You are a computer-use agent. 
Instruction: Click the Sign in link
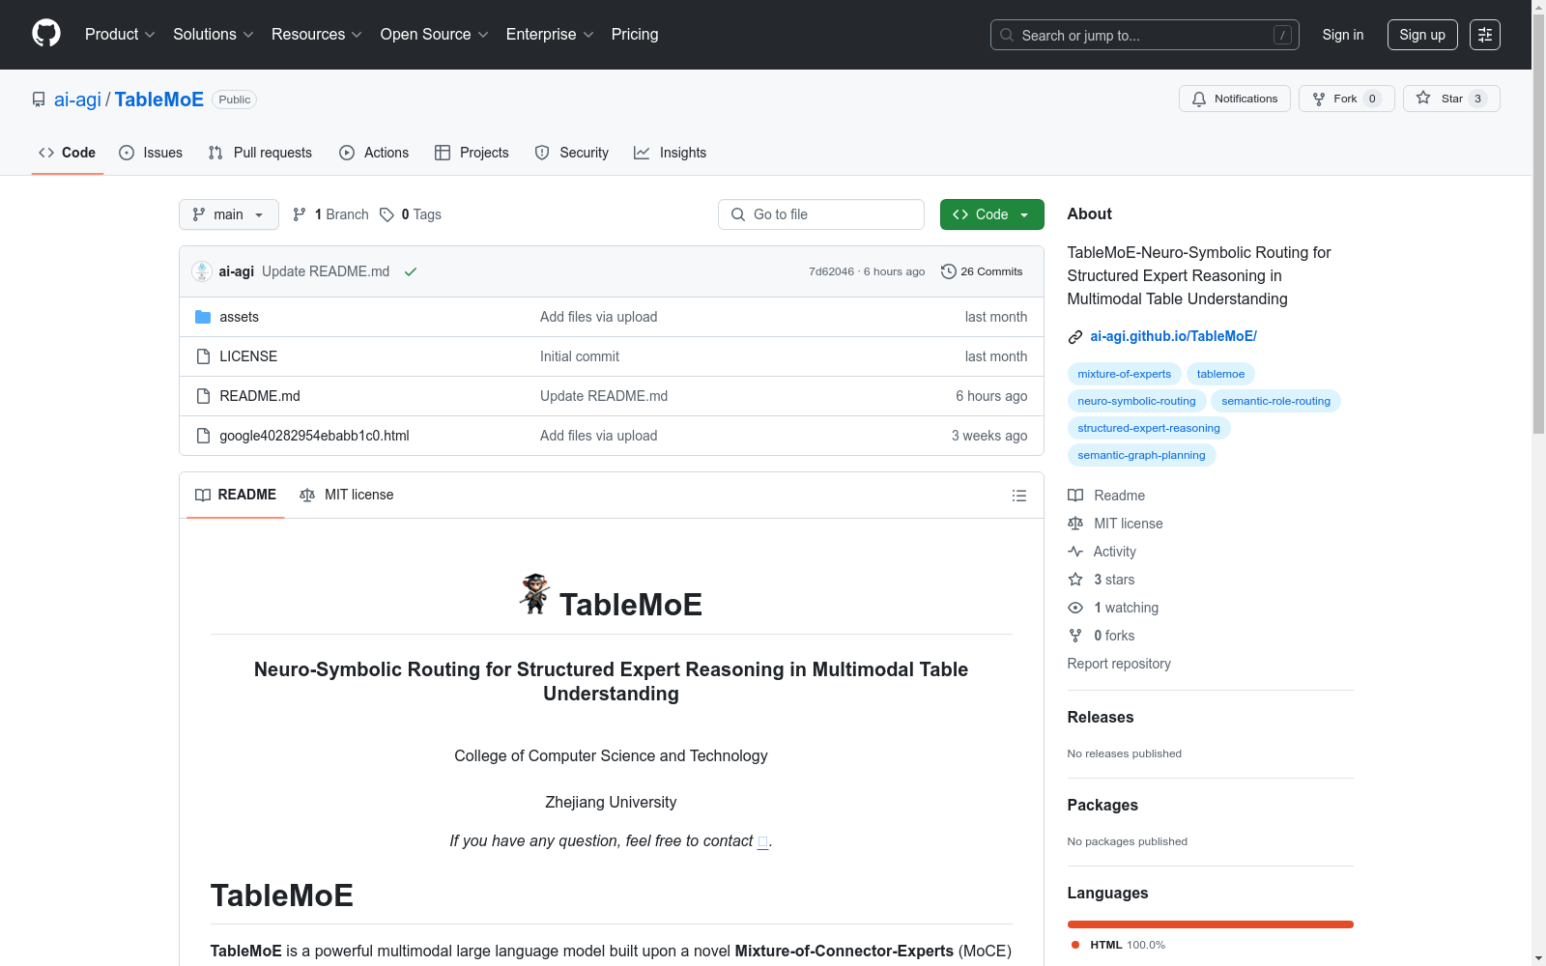click(1343, 35)
